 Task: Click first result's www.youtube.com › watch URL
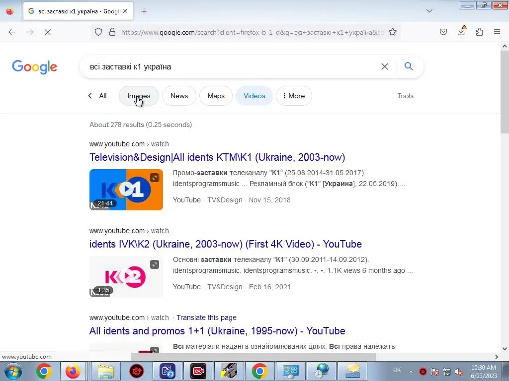(129, 144)
